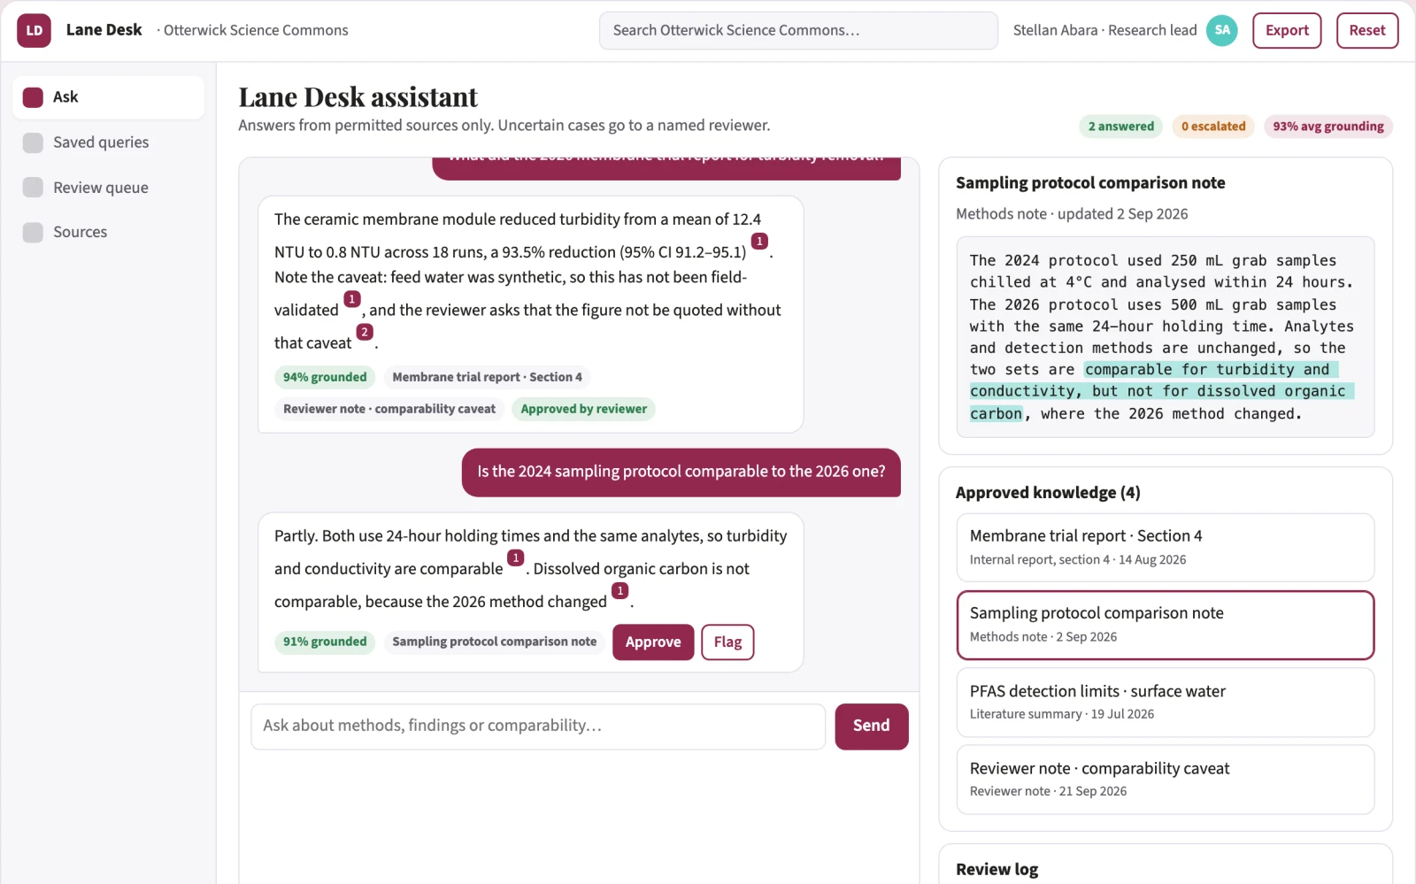Image resolution: width=1416 pixels, height=884 pixels.
Task: Approve the sampling protocol answer
Action: click(653, 642)
